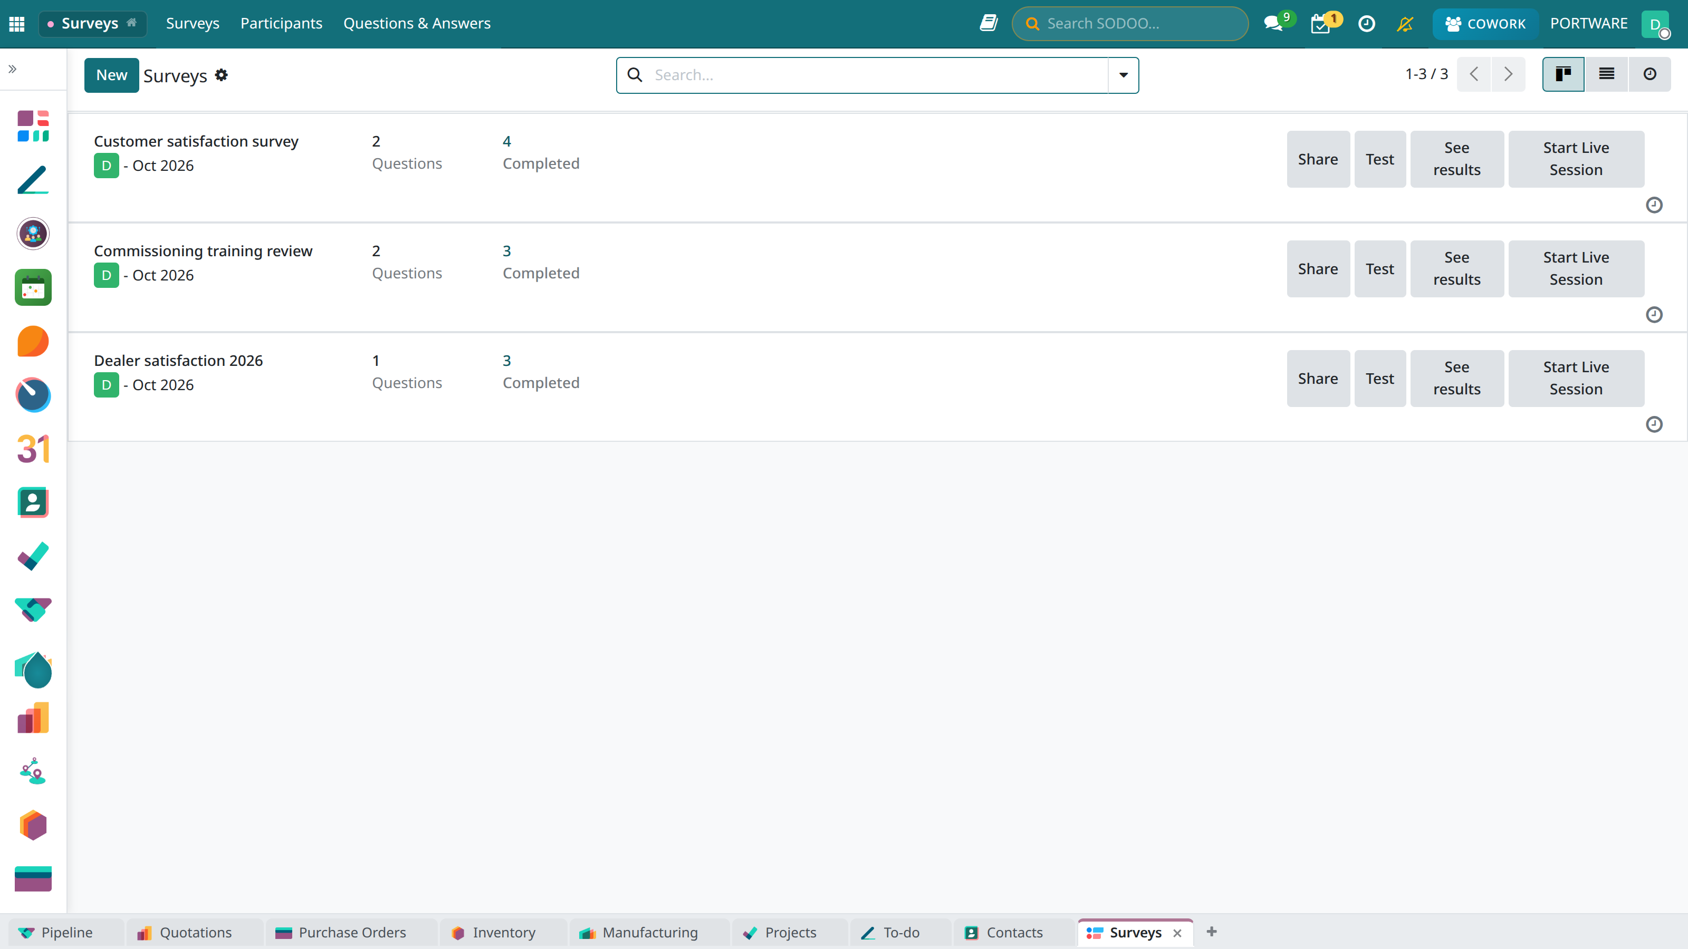Open the CRM handshake icon in sidebar

(x=33, y=611)
